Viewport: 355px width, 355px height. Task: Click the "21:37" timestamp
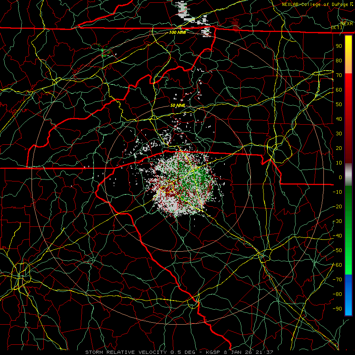[264, 352]
